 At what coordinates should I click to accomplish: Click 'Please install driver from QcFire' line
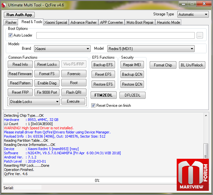coord(57,132)
